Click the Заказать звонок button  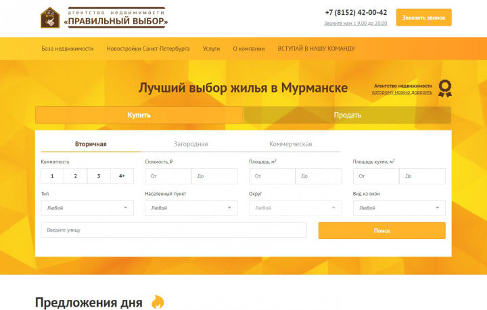click(423, 18)
